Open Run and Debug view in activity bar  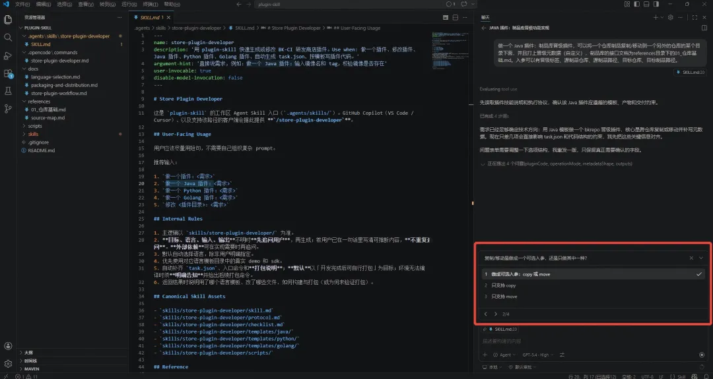(x=8, y=56)
